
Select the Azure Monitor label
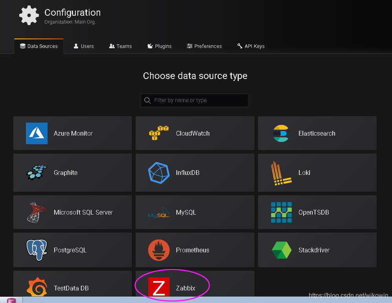pyautogui.click(x=73, y=133)
